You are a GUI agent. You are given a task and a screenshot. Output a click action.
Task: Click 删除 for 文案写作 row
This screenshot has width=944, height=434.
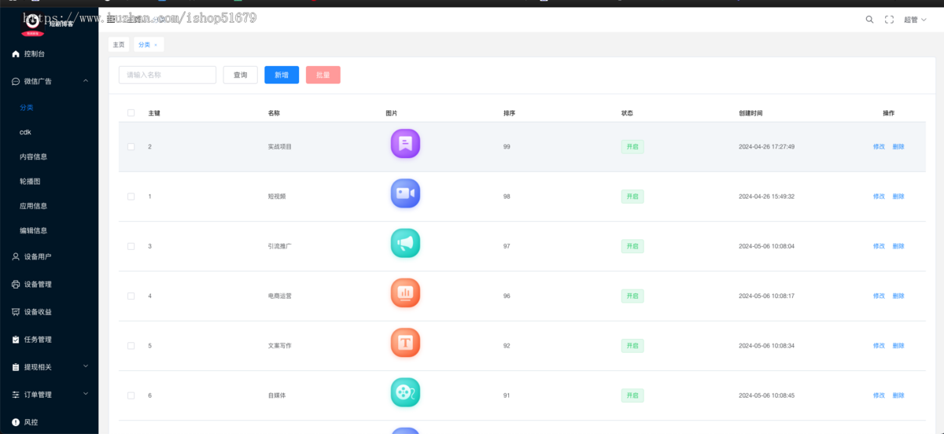click(898, 346)
